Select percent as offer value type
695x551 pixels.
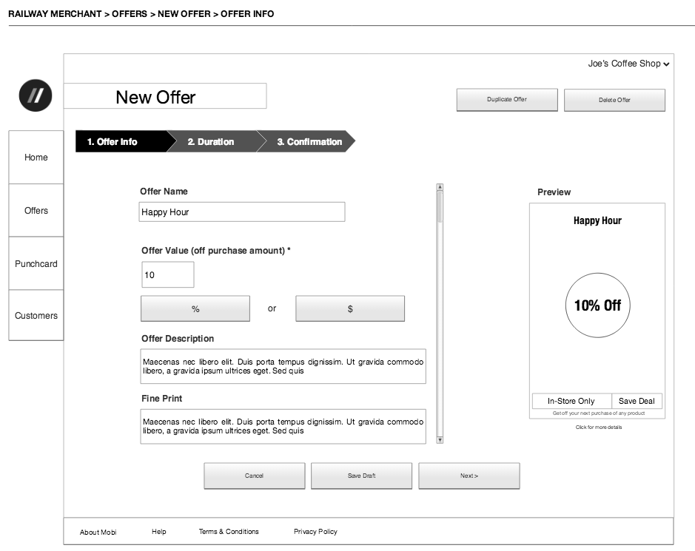coord(195,308)
